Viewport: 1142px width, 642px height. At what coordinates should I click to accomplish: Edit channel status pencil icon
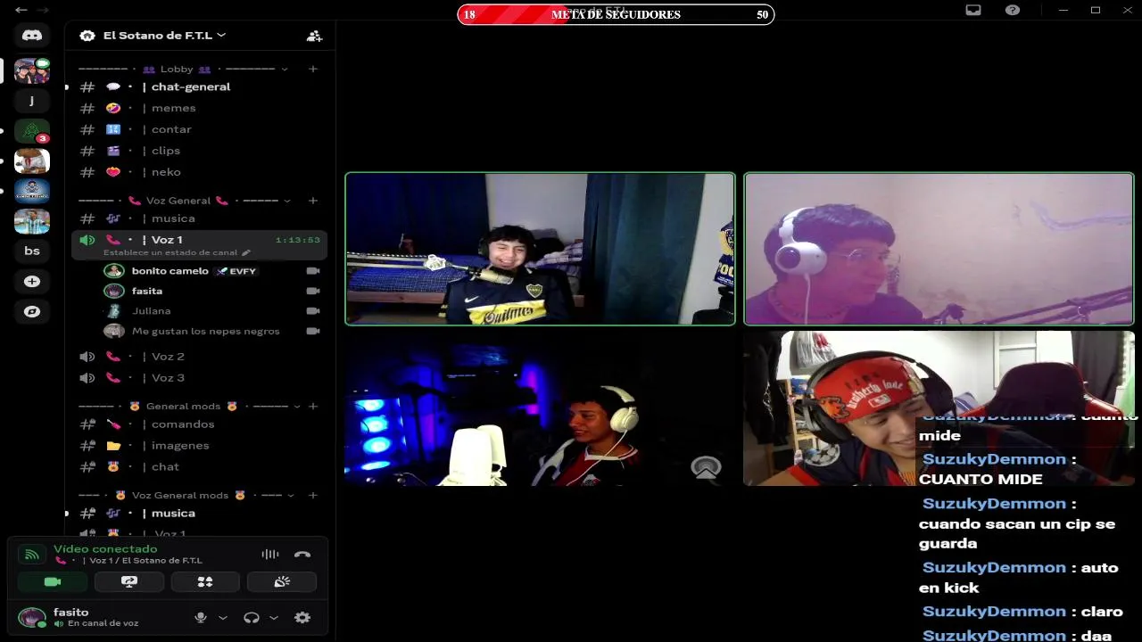click(246, 252)
